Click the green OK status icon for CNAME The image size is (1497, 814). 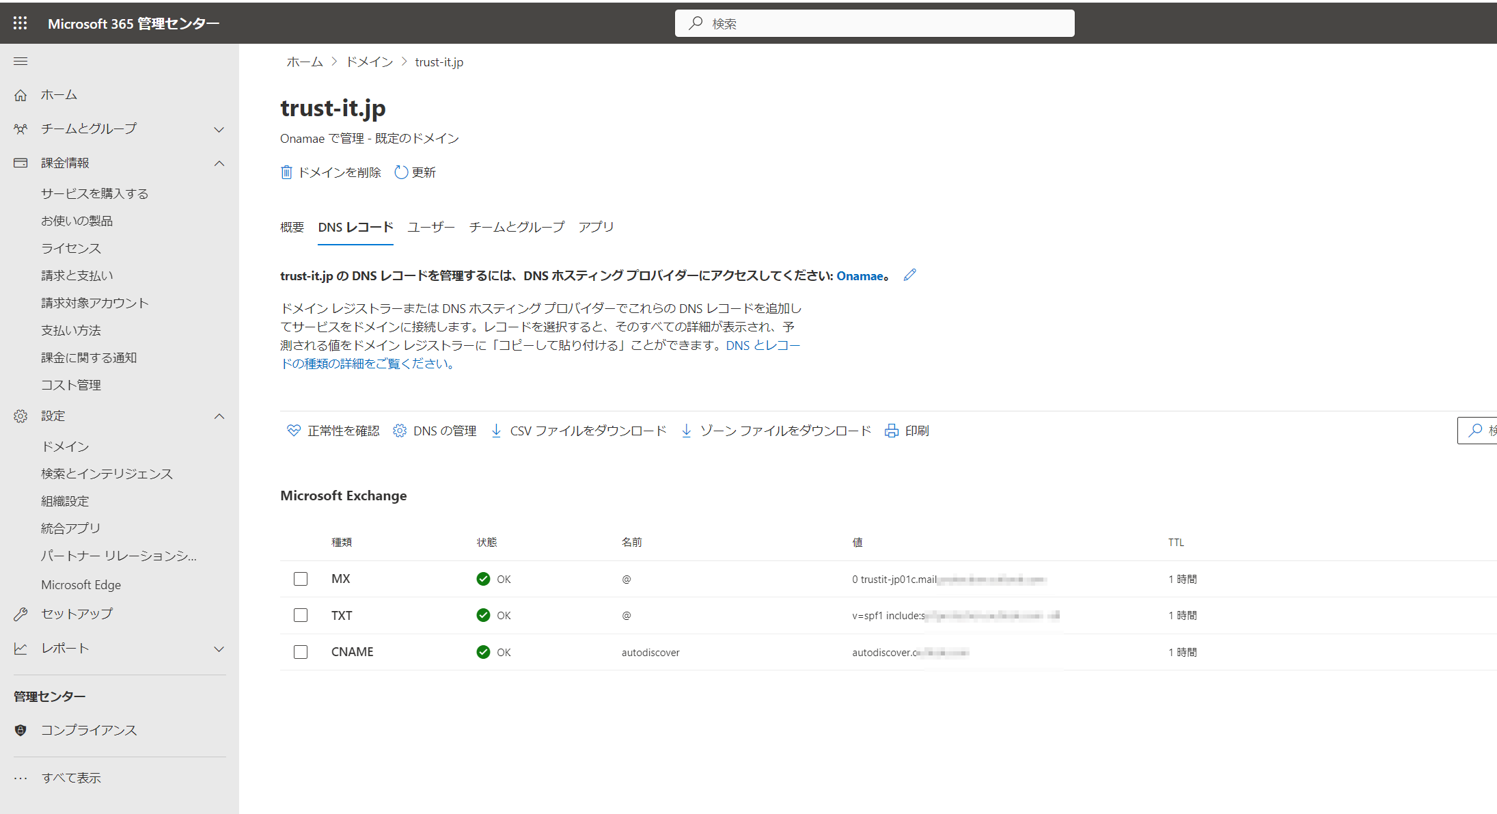(483, 652)
